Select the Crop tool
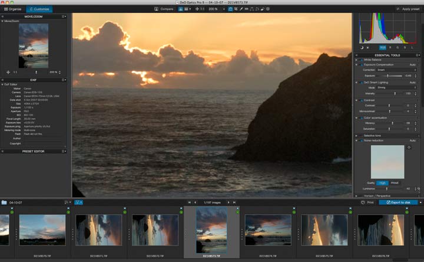424x262 pixels. point(236,9)
